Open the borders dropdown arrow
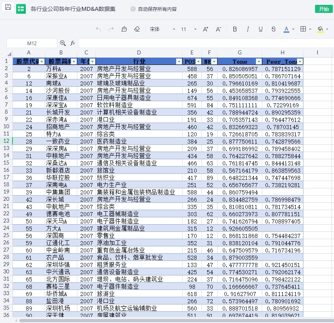This screenshot has height=323, width=334. click(310, 29)
